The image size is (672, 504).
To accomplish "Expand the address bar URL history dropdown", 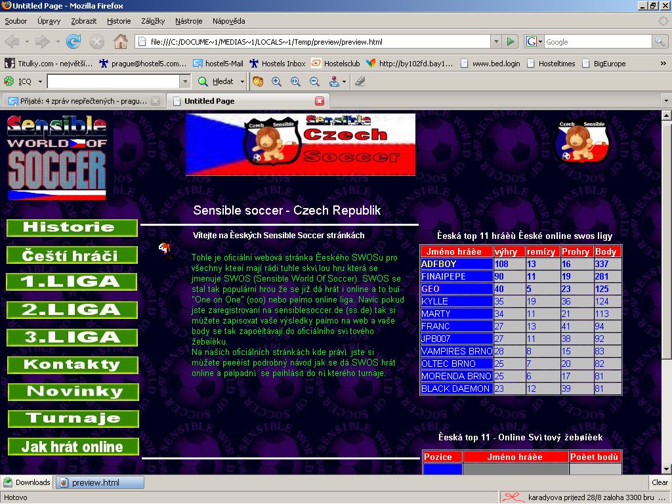I will click(x=495, y=42).
